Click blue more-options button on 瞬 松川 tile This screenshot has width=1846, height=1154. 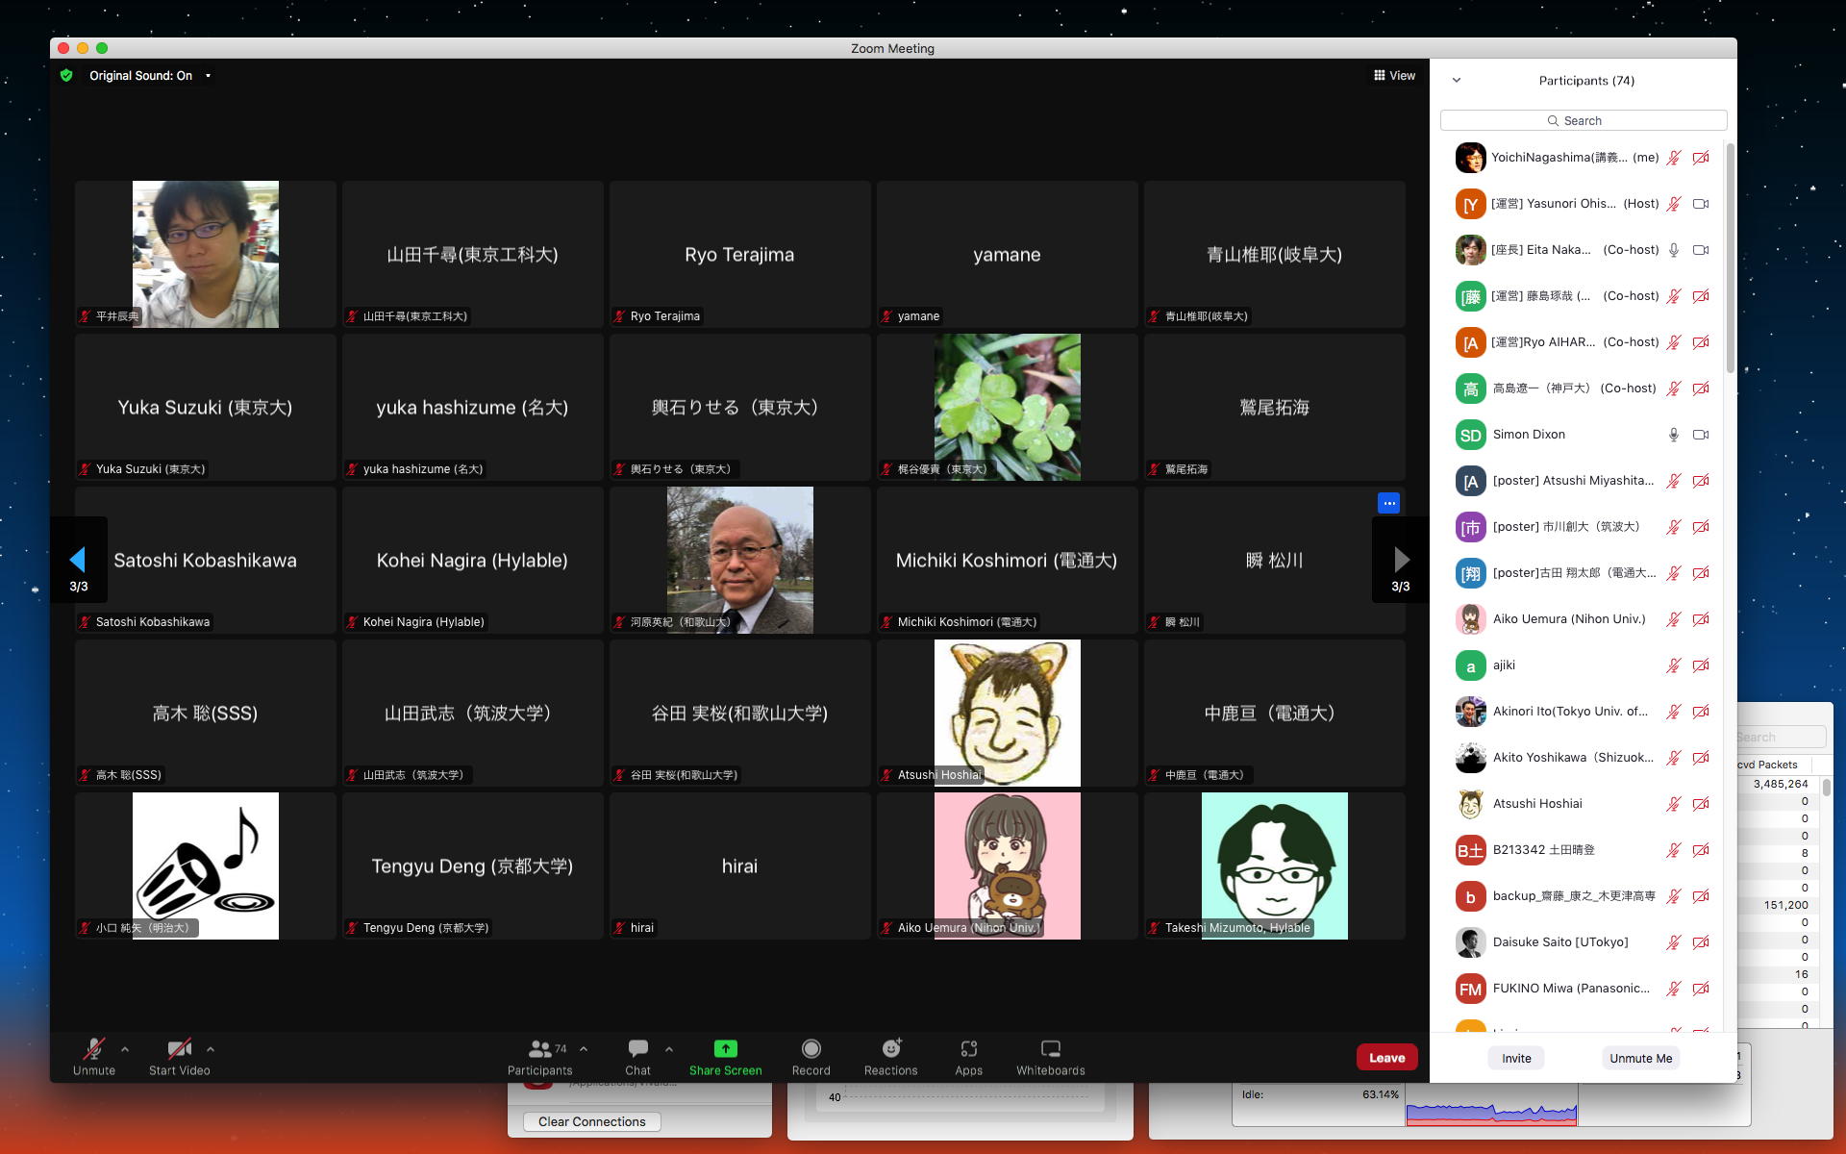tap(1388, 503)
